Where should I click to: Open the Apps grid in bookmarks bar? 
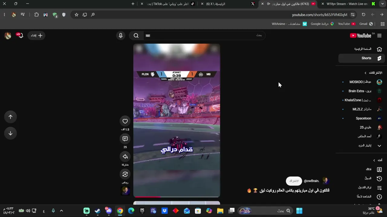tap(382, 24)
